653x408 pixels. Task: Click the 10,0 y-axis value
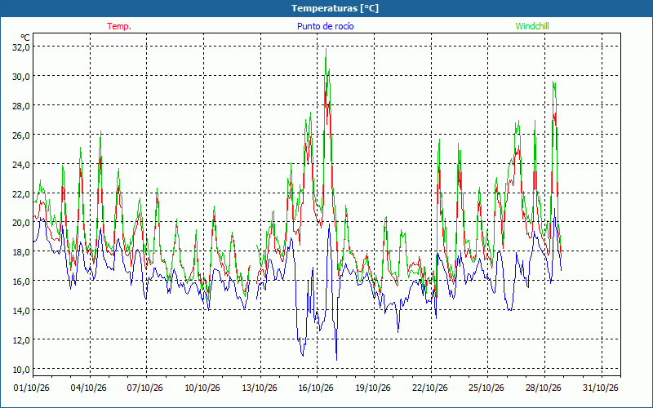pyautogui.click(x=21, y=370)
